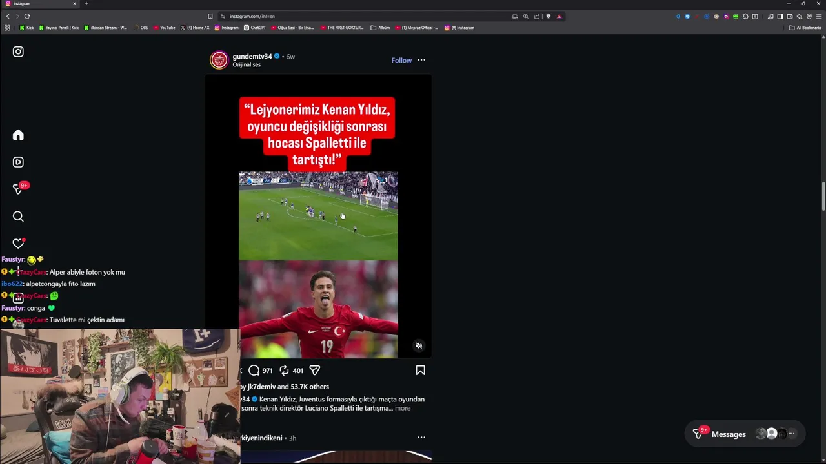Open the Home / X bookmark
Screen dimensions: 826x464
tap(195, 28)
